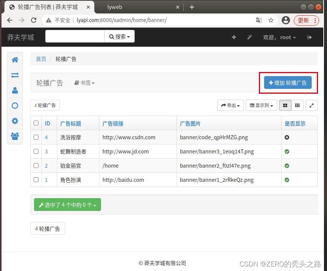Toggle the select-all checkbox in table header
The height and width of the screenshot is (271, 327).
pyautogui.click(x=36, y=123)
